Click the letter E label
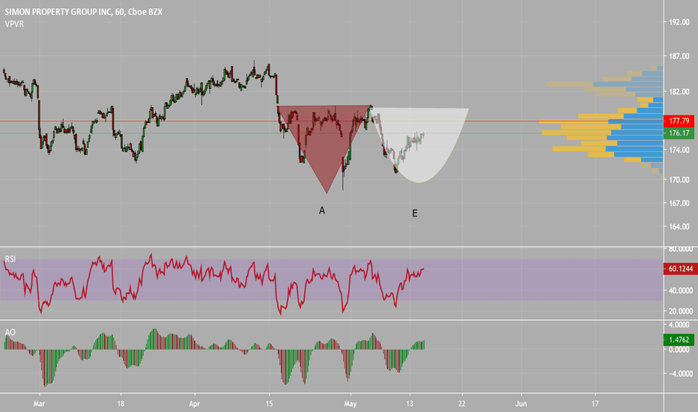698x412 pixels. 414,213
